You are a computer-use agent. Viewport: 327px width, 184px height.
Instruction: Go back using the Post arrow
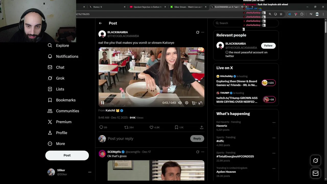pyautogui.click(x=100, y=23)
